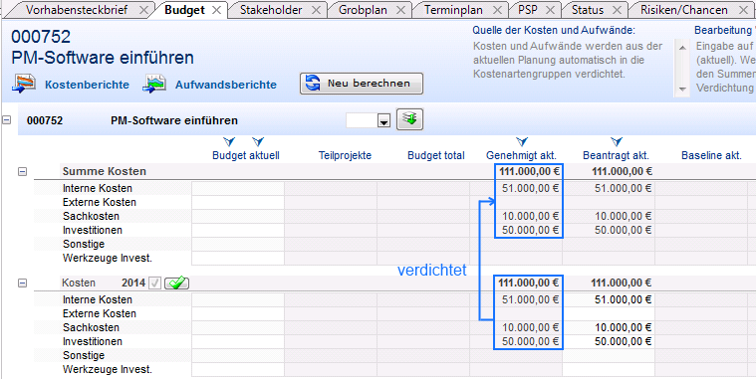This screenshot has height=379, width=756.
Task: Click Budget aktuell field for Sachkosten in Kosten 2014
Action: point(238,328)
